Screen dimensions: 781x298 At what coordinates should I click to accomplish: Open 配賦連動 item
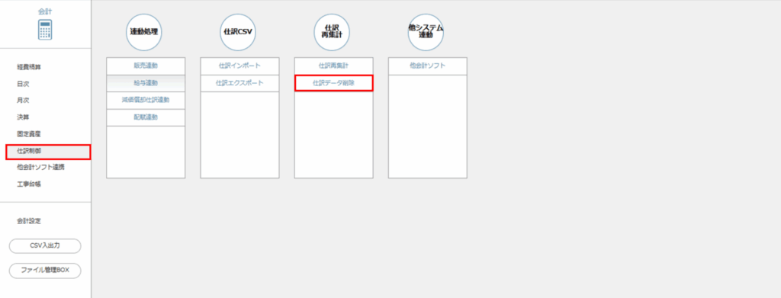click(x=146, y=117)
